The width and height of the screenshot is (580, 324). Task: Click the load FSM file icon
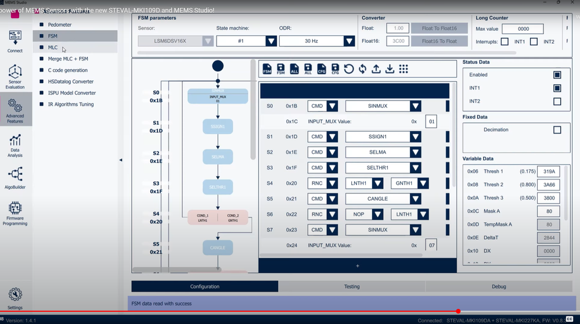point(267,69)
